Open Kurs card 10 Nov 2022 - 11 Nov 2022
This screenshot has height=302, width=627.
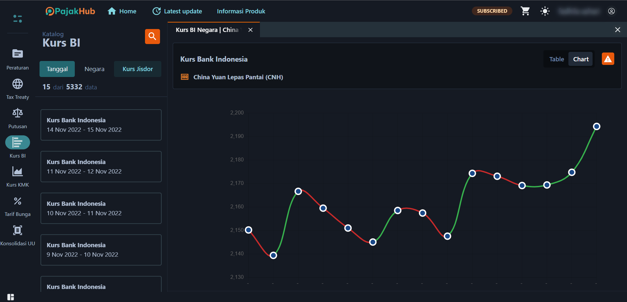pos(101,208)
